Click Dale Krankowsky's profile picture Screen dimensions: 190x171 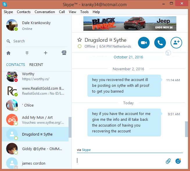pyautogui.click(x=12, y=25)
